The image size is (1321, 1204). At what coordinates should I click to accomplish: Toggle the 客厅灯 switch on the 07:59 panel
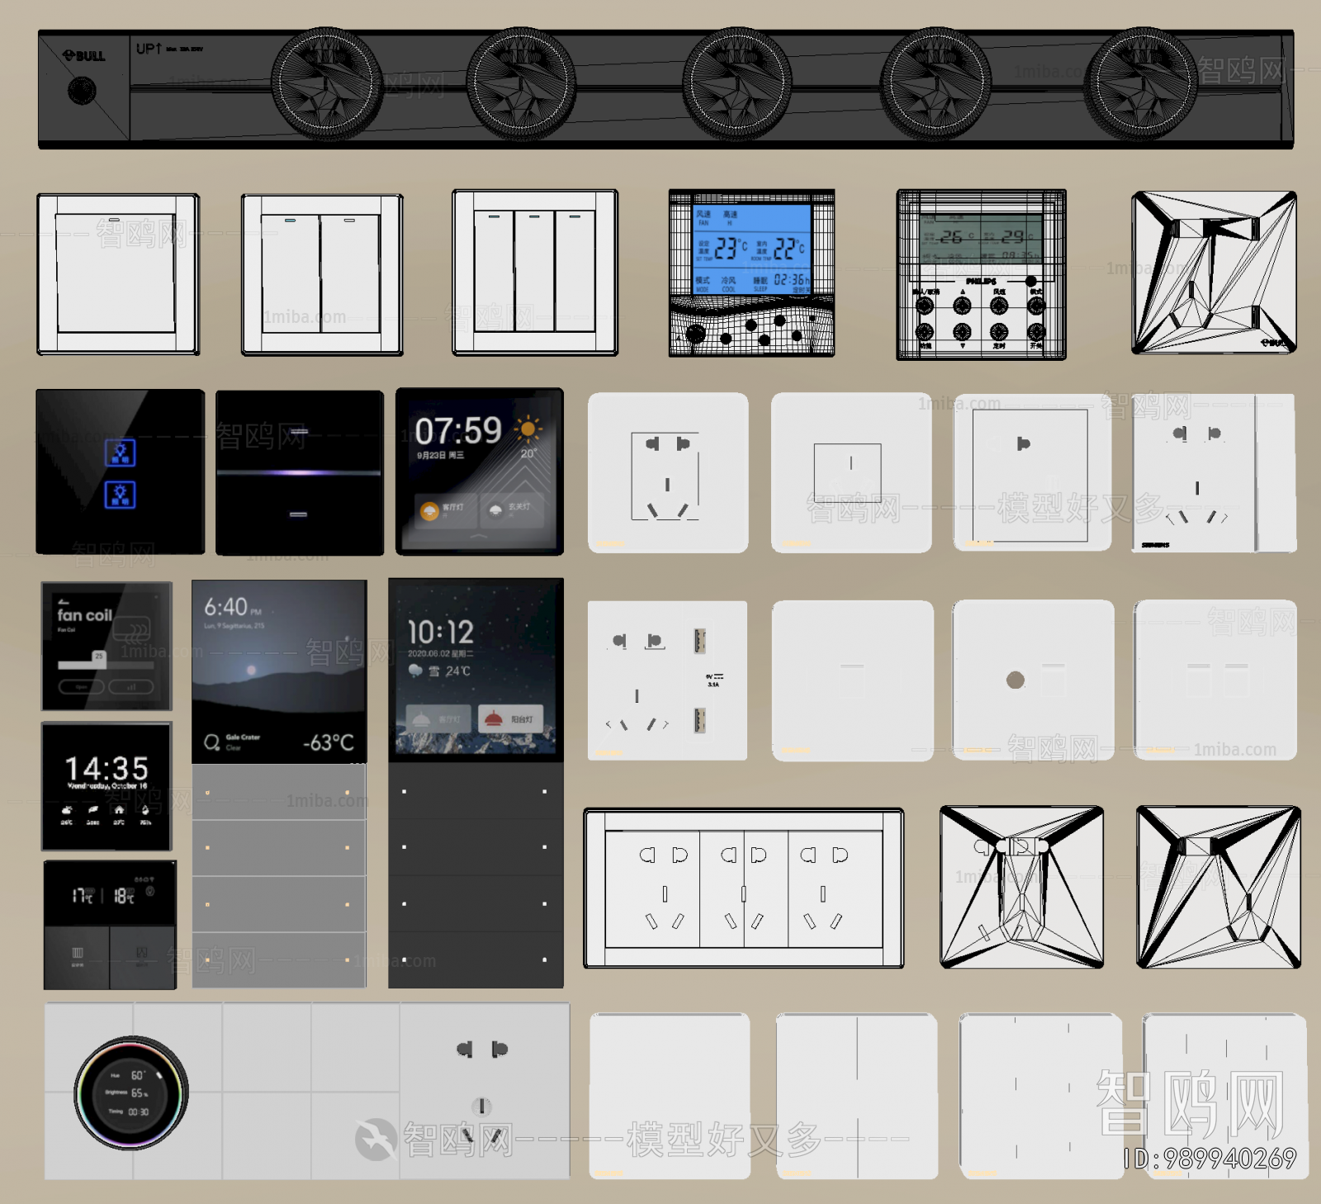point(429,512)
